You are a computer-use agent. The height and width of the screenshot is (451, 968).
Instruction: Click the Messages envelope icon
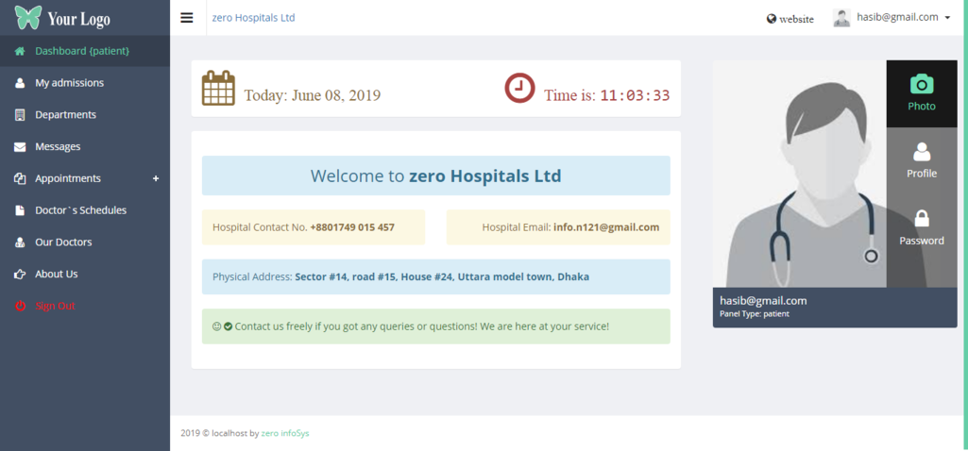click(20, 147)
